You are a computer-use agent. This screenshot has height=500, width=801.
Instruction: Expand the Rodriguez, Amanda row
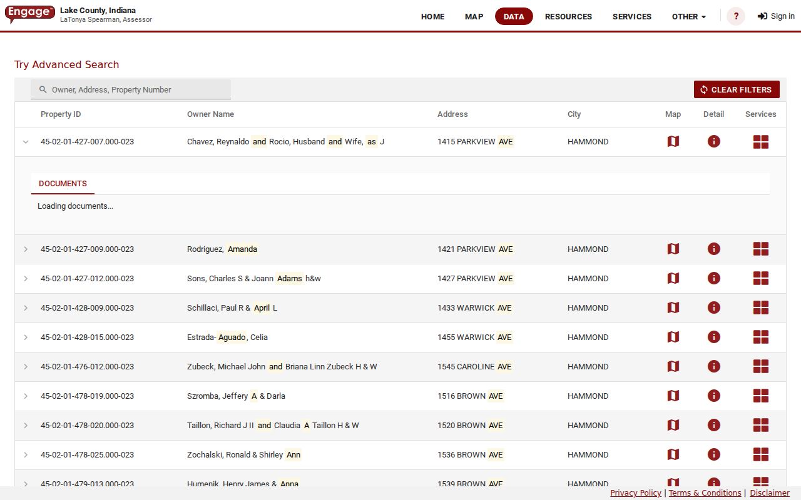[x=26, y=249]
